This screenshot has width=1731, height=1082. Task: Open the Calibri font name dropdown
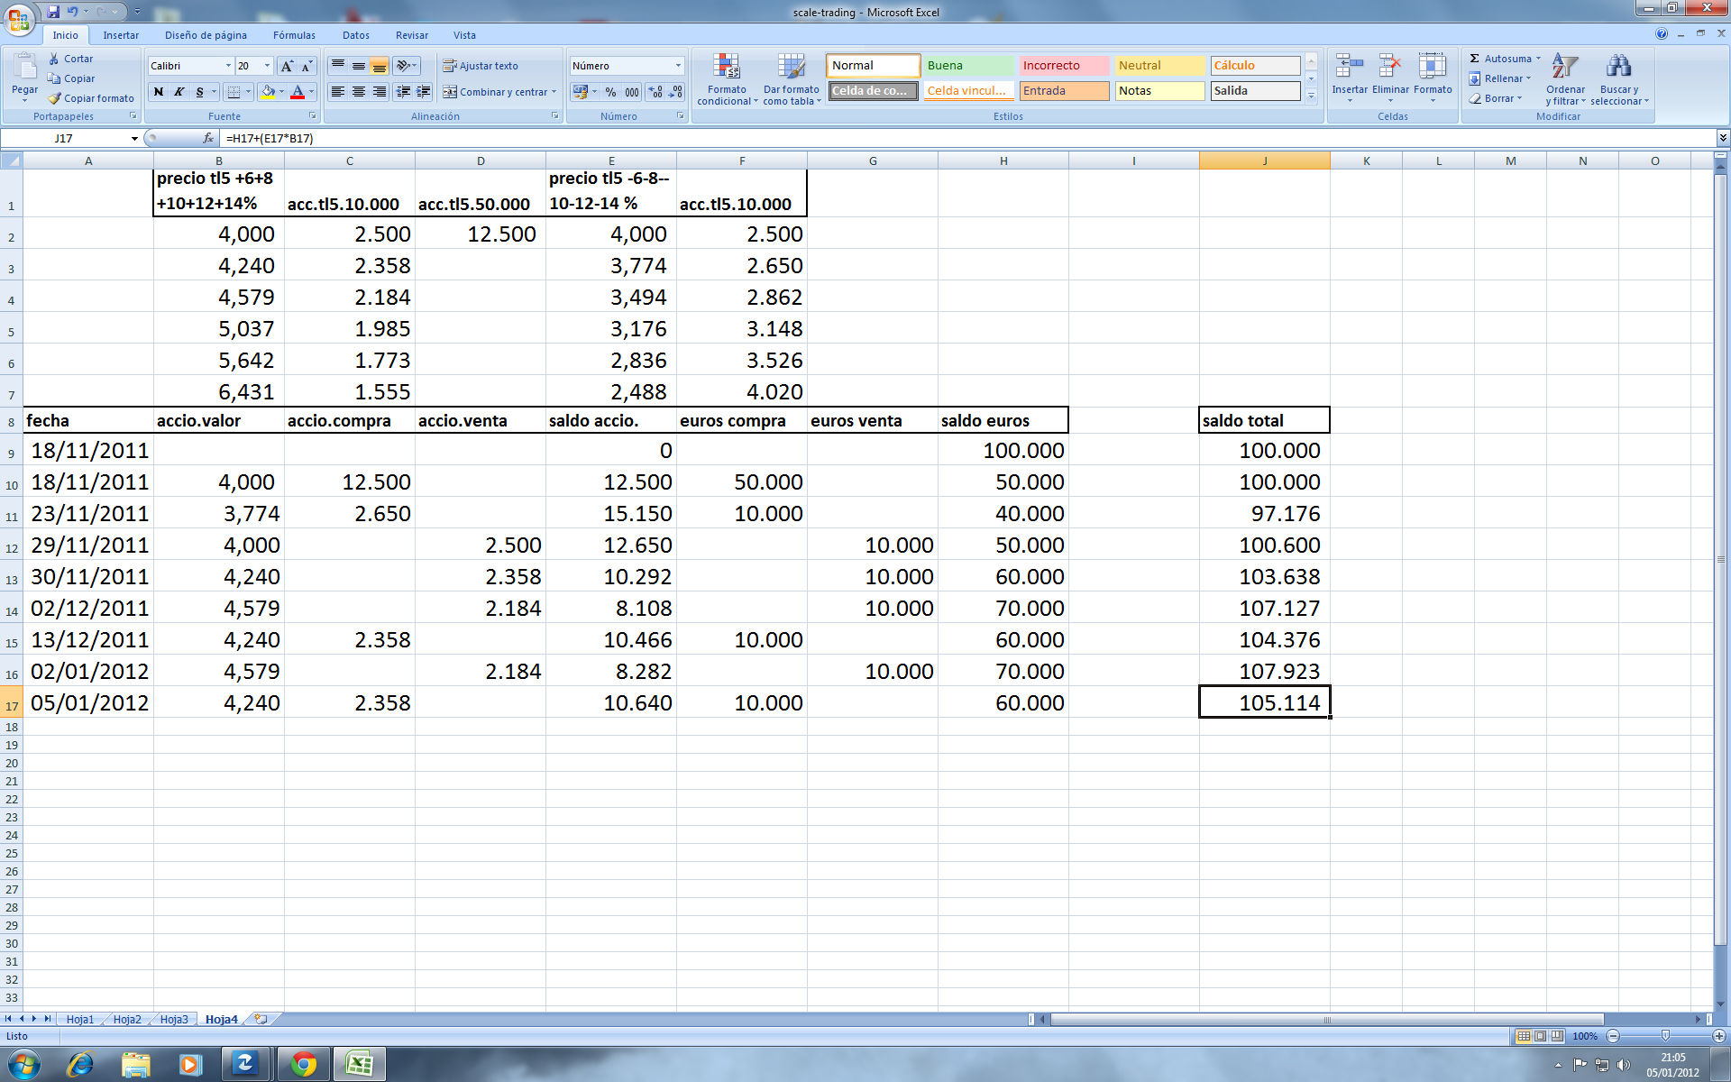pos(227,66)
